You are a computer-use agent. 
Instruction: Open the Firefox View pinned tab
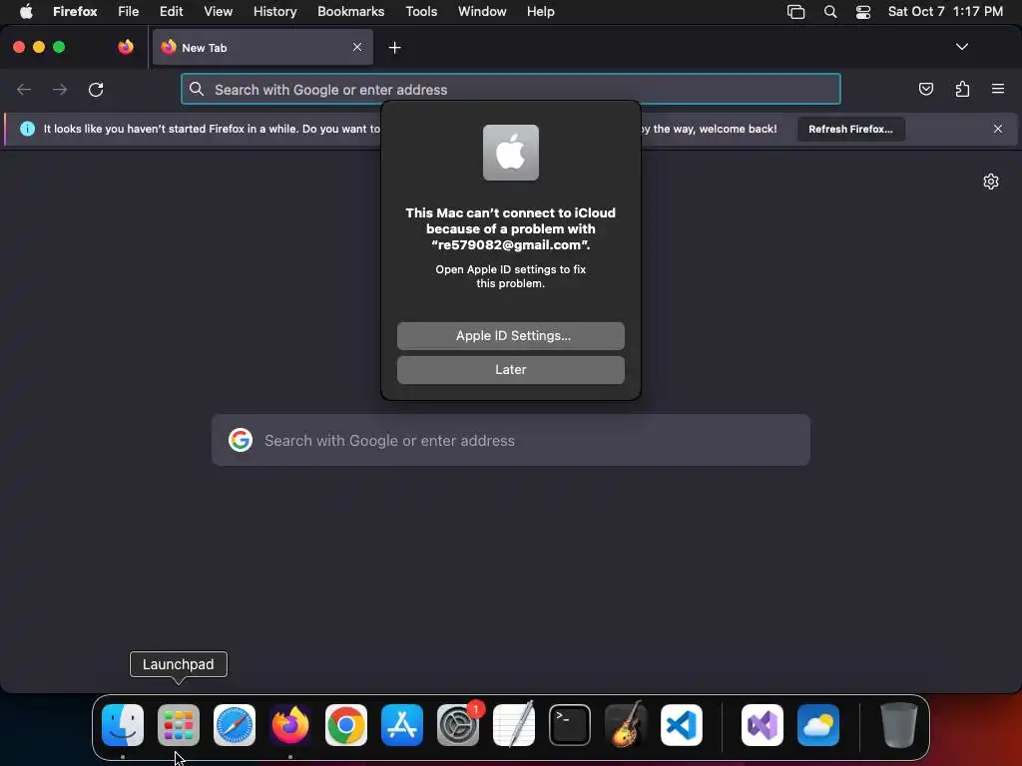pyautogui.click(x=126, y=47)
